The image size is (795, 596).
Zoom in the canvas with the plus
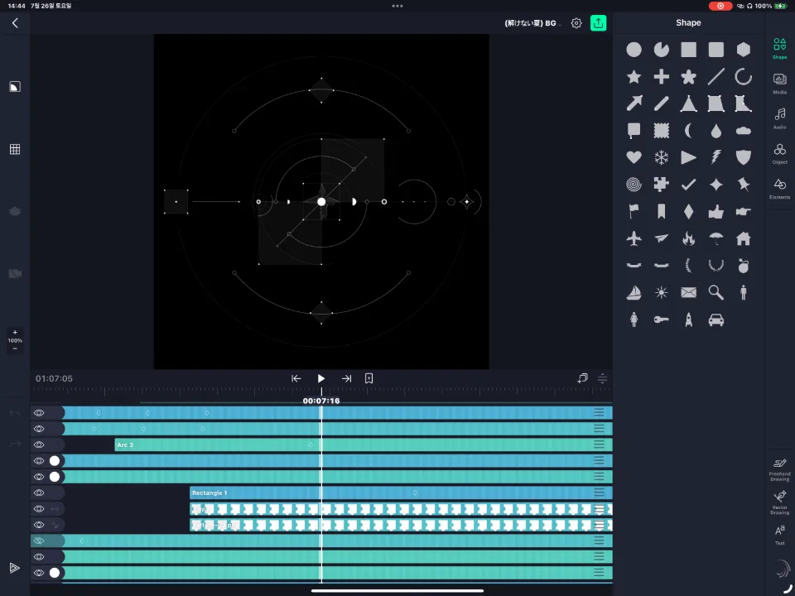pos(15,333)
